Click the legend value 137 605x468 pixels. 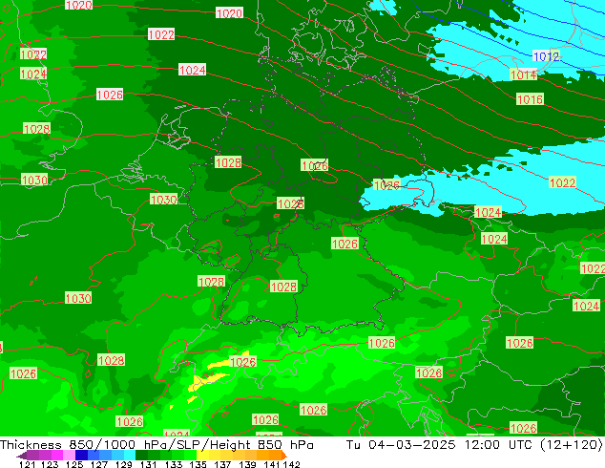(x=222, y=464)
